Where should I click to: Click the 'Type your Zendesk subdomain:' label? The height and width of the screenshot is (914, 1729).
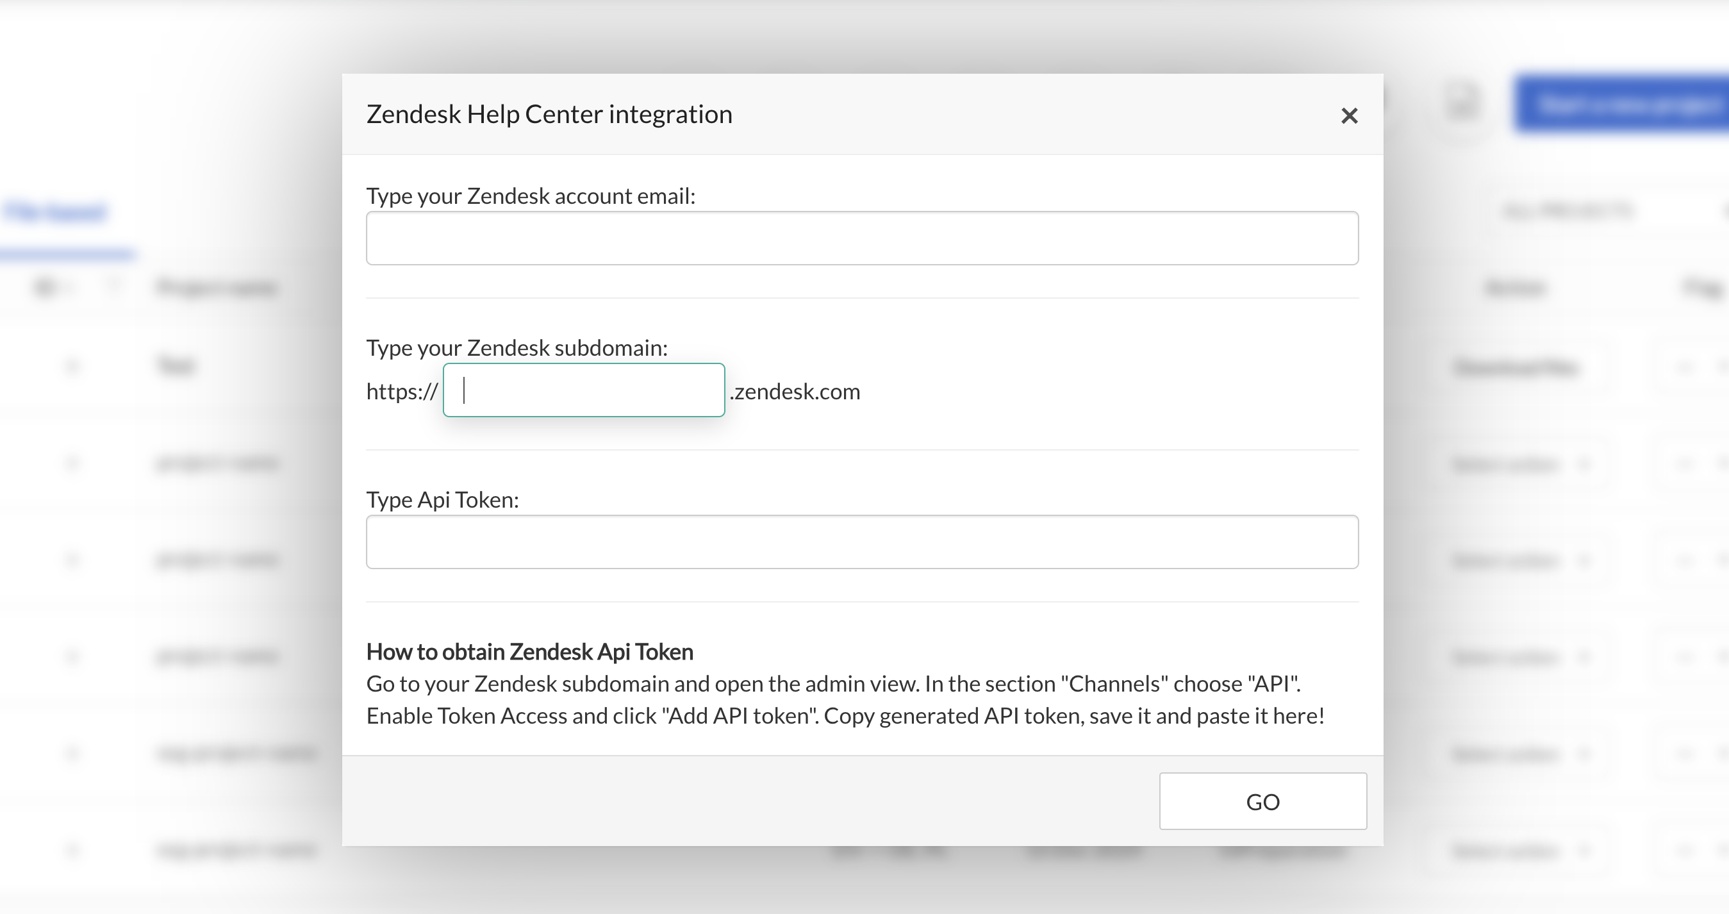point(517,347)
